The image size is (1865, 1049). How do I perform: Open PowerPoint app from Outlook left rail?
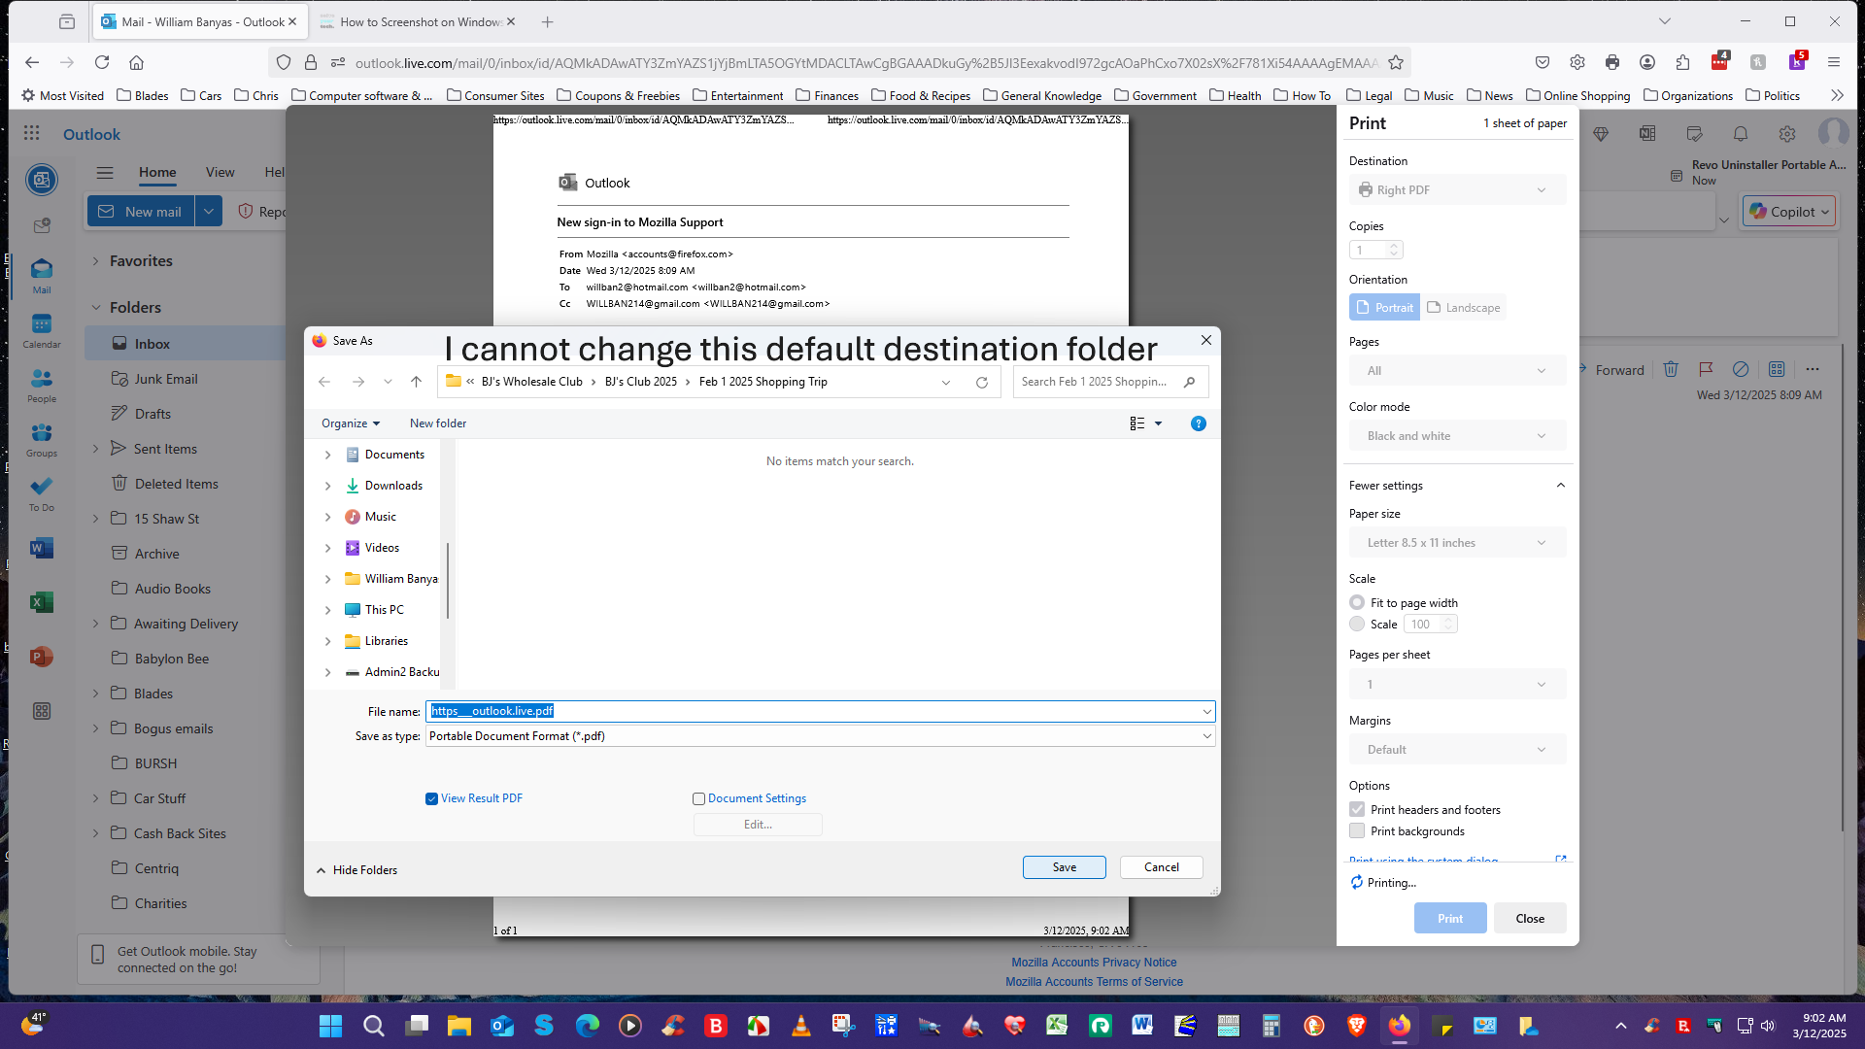[42, 657]
